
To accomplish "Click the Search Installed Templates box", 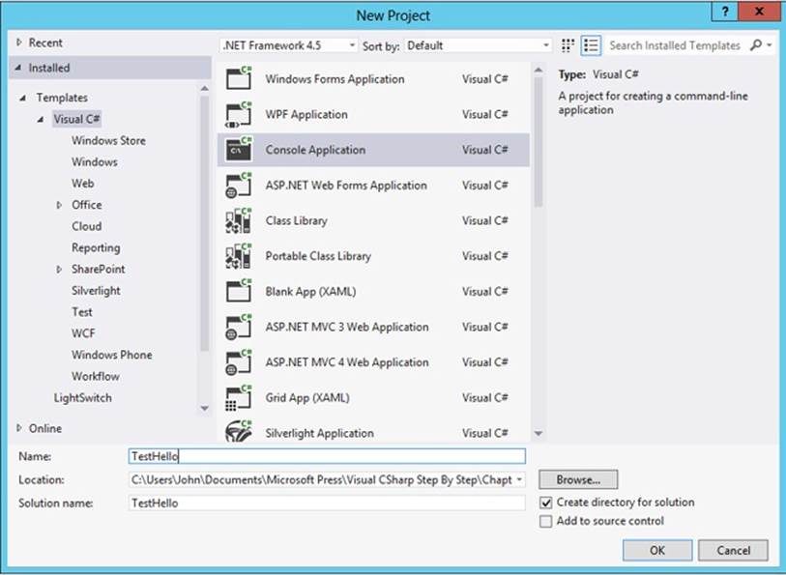I will pos(675,45).
